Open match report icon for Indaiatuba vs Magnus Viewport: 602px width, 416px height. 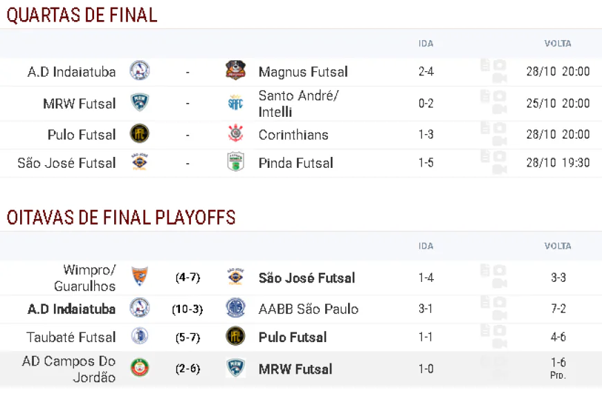pos(486,66)
